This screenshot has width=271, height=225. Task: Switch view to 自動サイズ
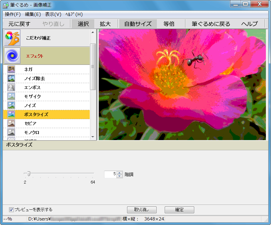[138, 24]
